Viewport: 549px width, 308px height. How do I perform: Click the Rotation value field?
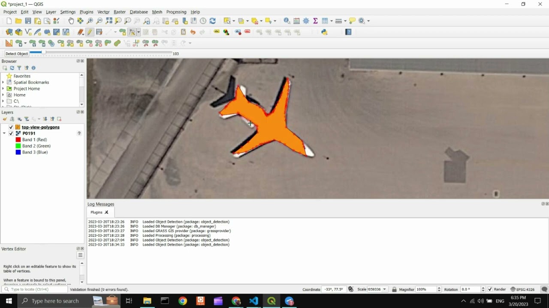click(x=470, y=289)
